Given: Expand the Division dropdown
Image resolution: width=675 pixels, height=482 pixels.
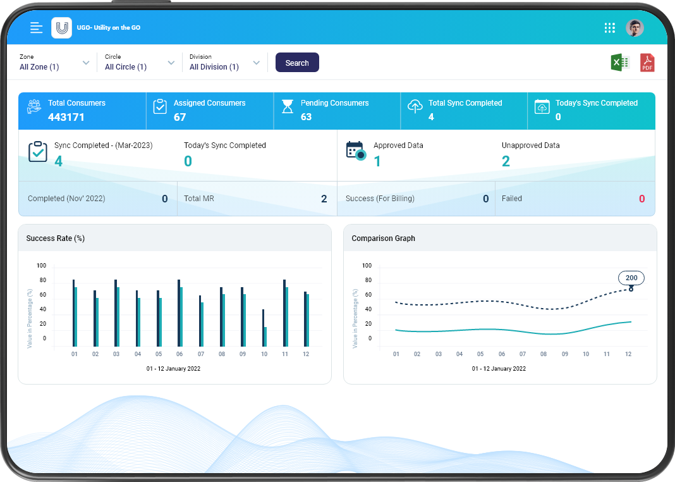Looking at the screenshot, I should click(256, 63).
